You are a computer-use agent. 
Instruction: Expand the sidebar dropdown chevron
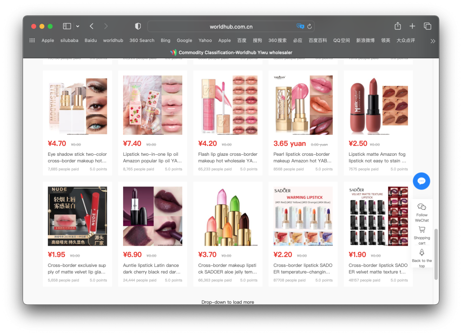(78, 26)
